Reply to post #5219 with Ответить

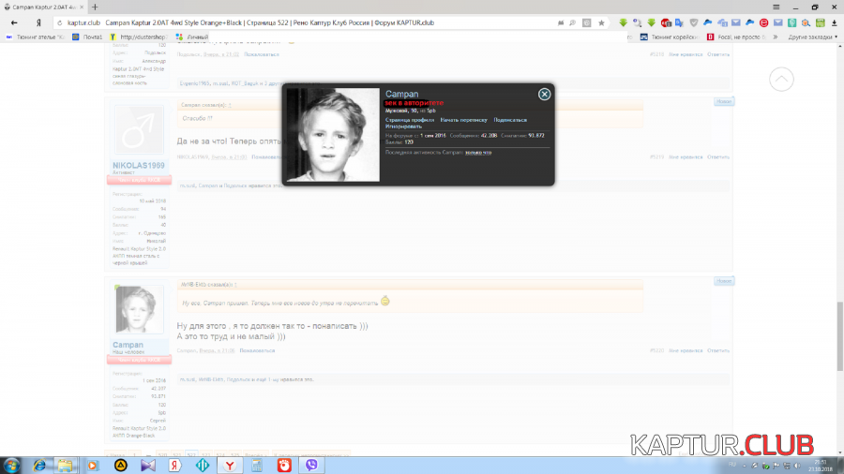[x=718, y=157]
